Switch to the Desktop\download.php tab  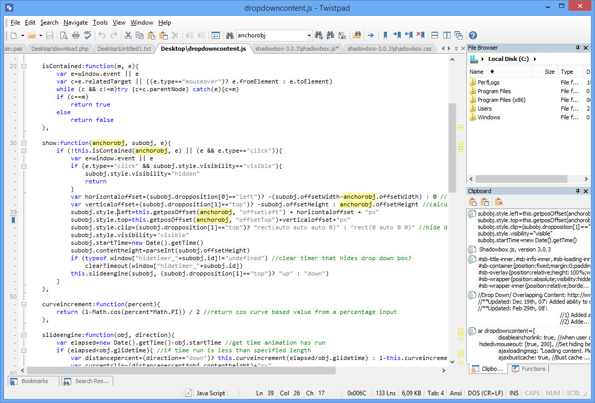[x=59, y=49]
